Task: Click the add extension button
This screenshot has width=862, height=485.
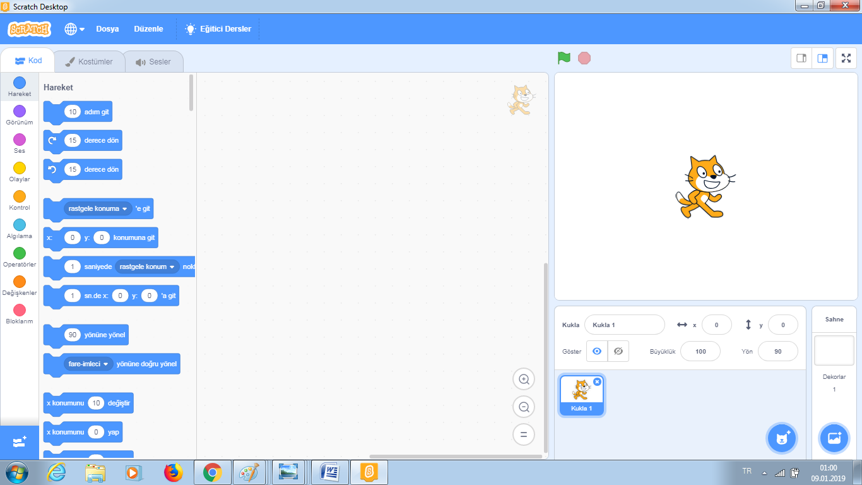Action: pos(20,442)
